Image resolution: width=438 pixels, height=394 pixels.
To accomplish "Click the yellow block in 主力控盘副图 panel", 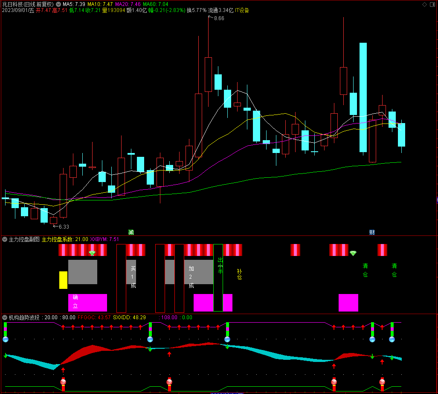I will 63,280.
